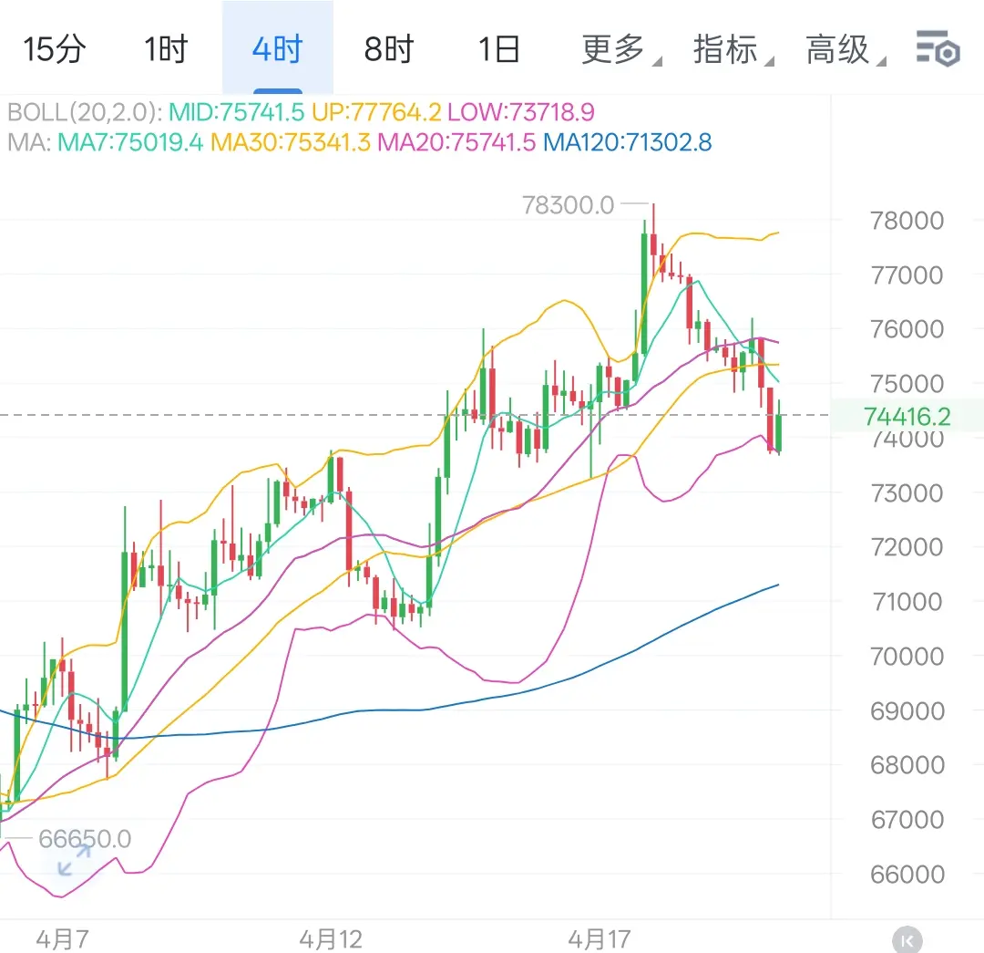Viewport: 984px width, 953px height.
Task: Switch to the 1日 timeframe tab
Action: coord(499,49)
